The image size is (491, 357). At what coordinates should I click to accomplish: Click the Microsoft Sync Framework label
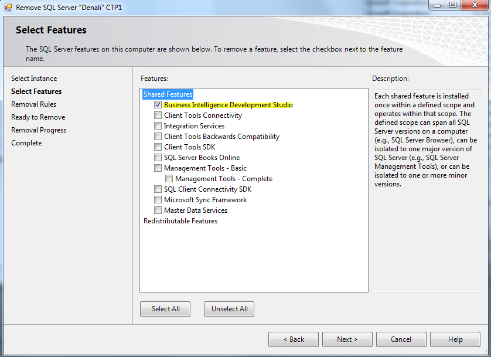206,200
